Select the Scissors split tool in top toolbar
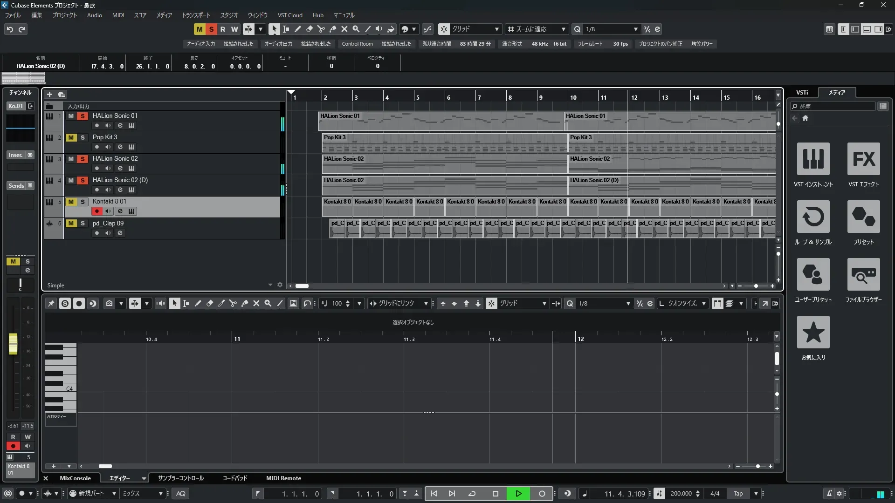The width and height of the screenshot is (895, 503). tap(321, 29)
